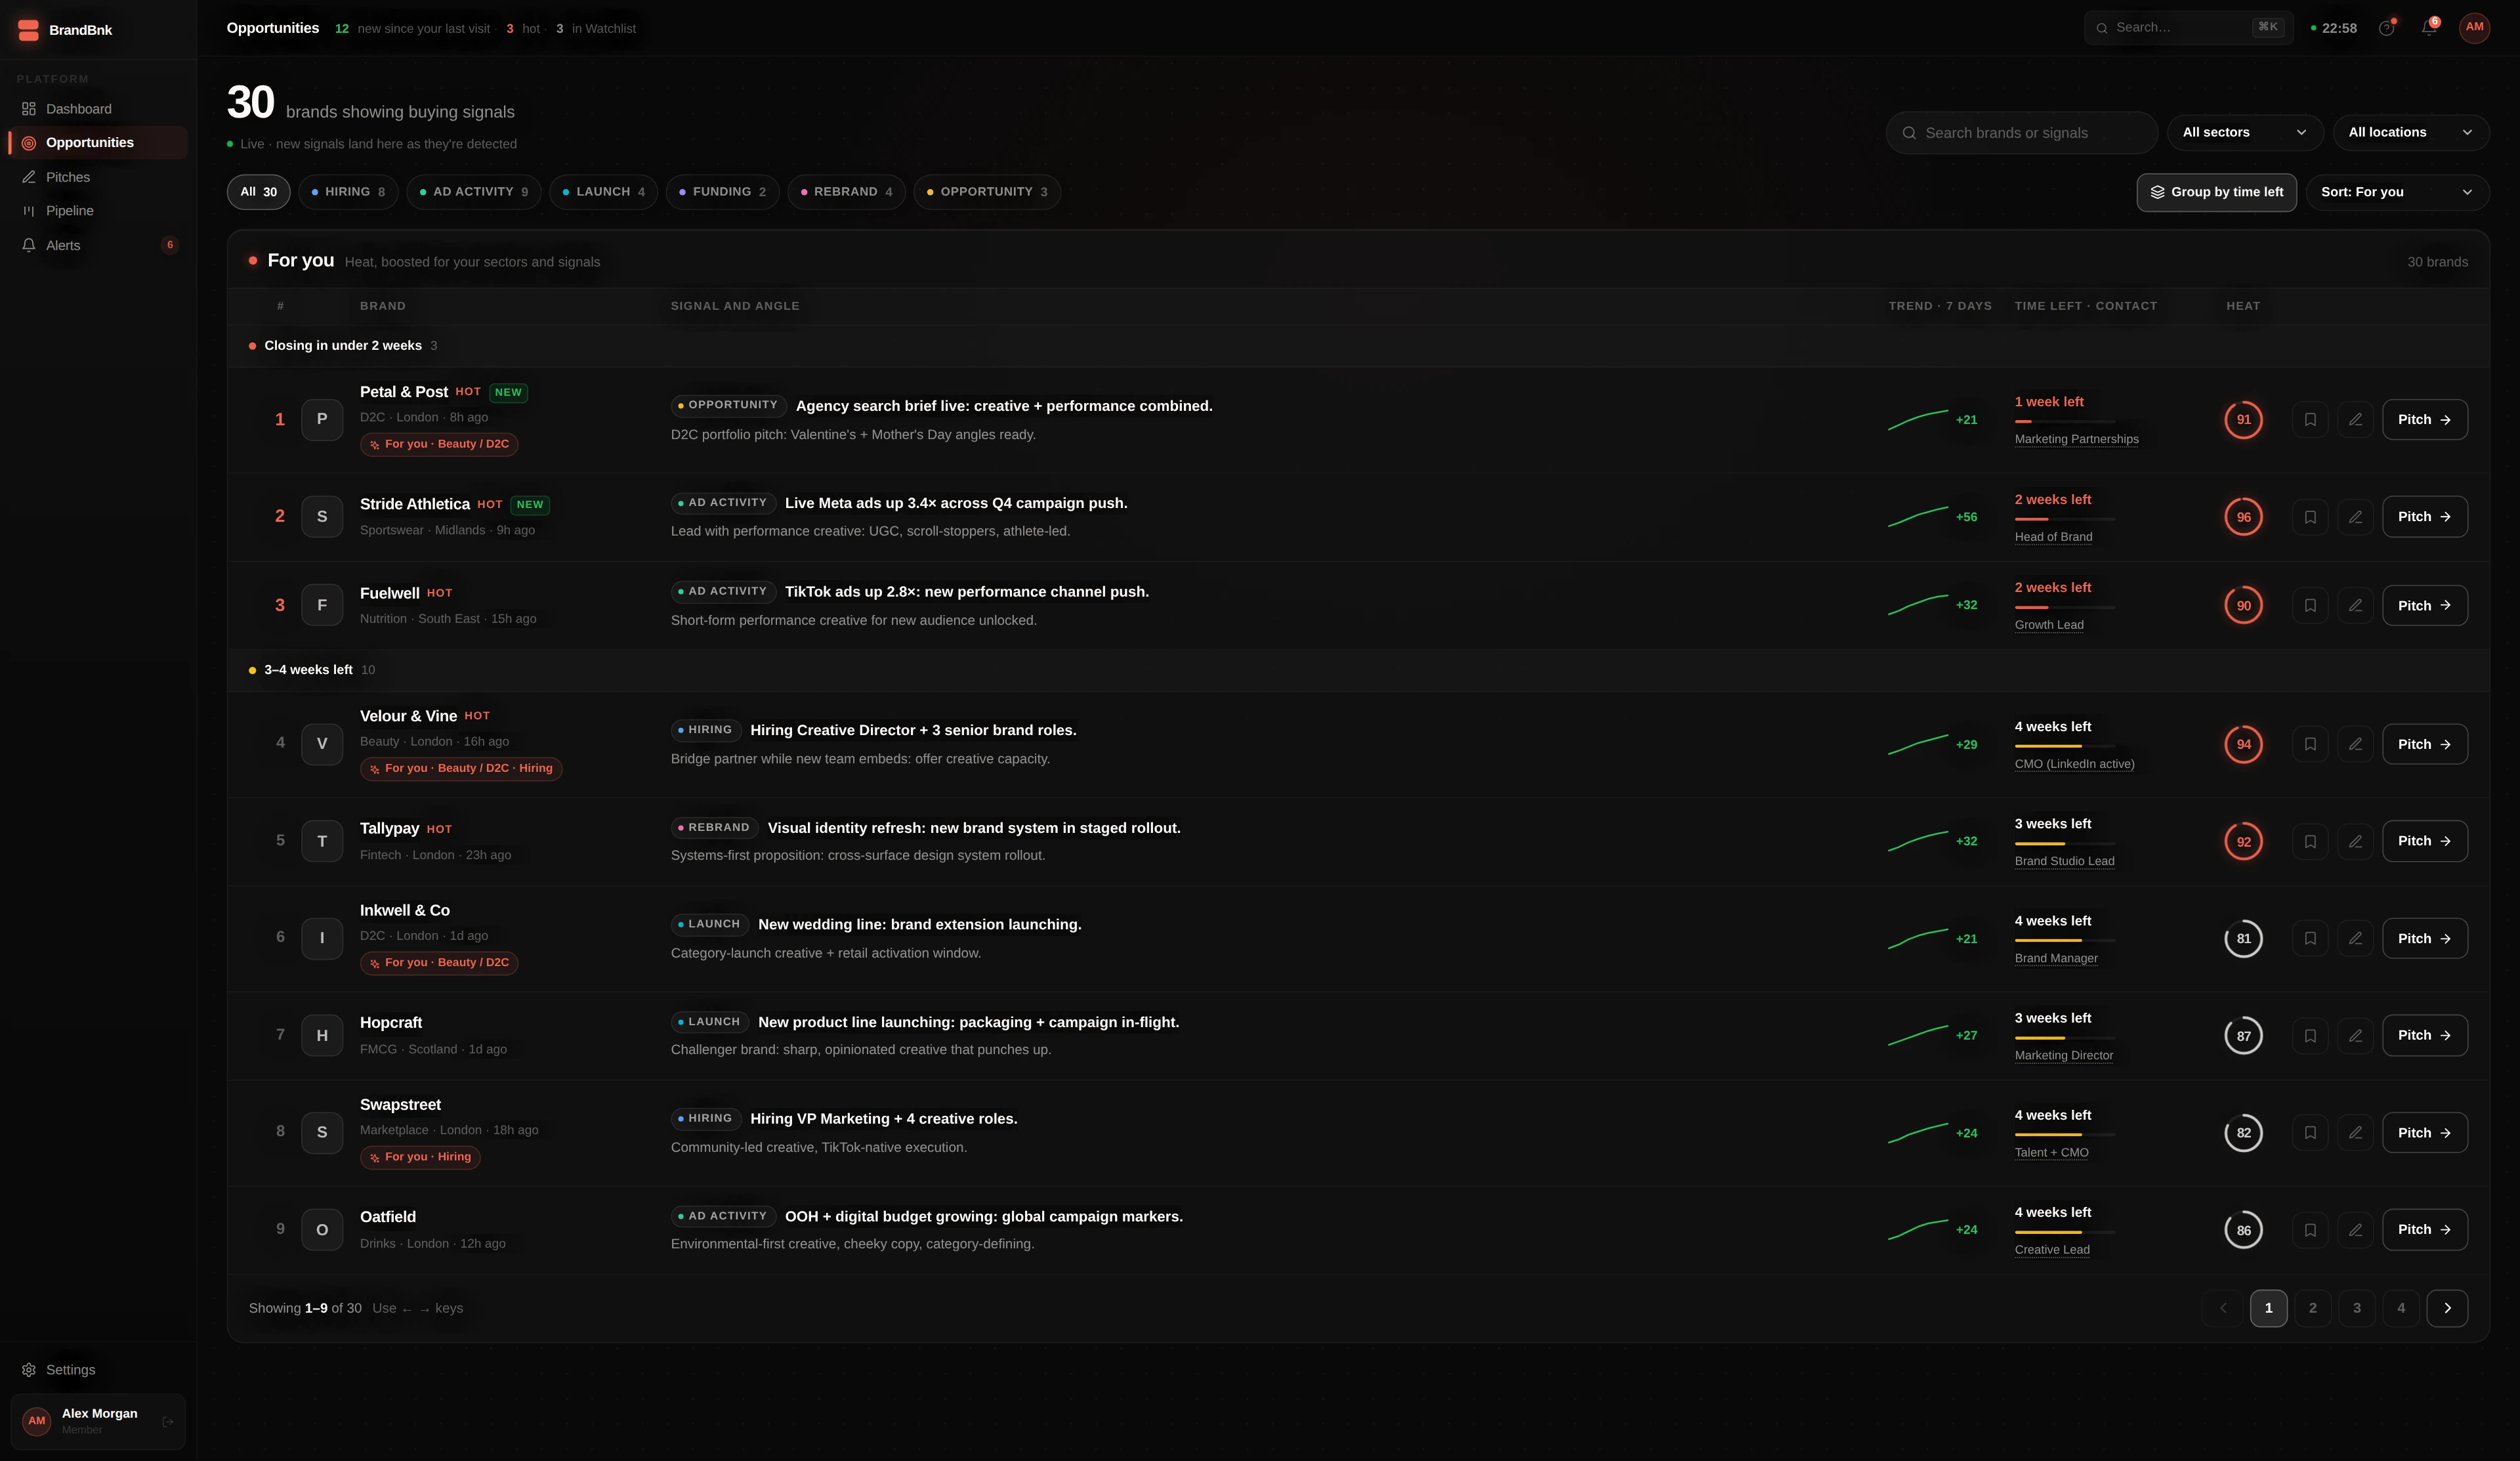This screenshot has height=1461, width=2520.
Task: Bookmark the Petal & Post row
Action: [2310, 420]
